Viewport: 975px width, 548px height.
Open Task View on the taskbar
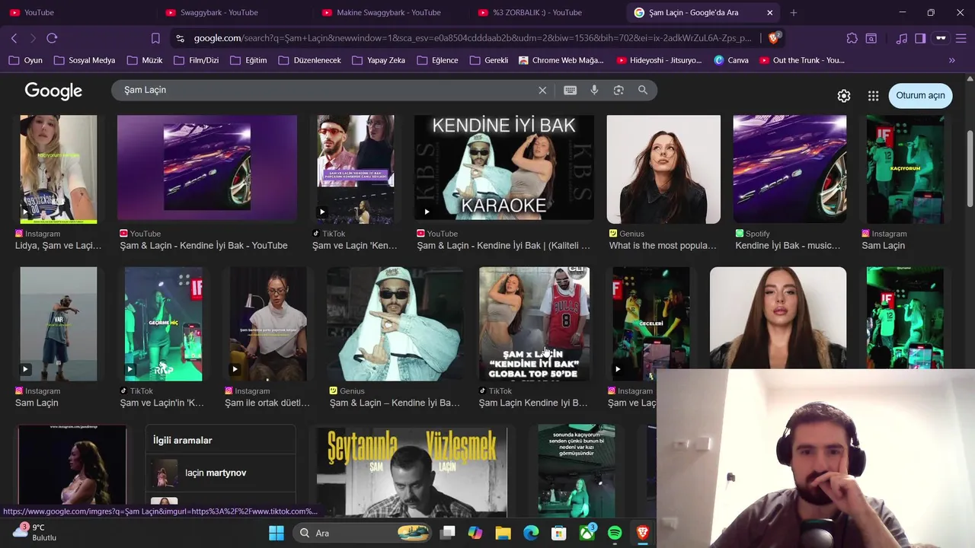click(x=448, y=533)
